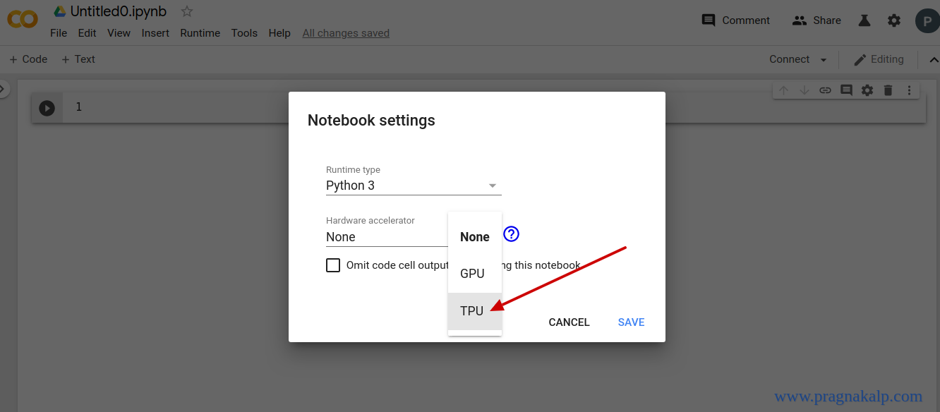
Task: Switch from Editing mode
Action: click(x=879, y=59)
